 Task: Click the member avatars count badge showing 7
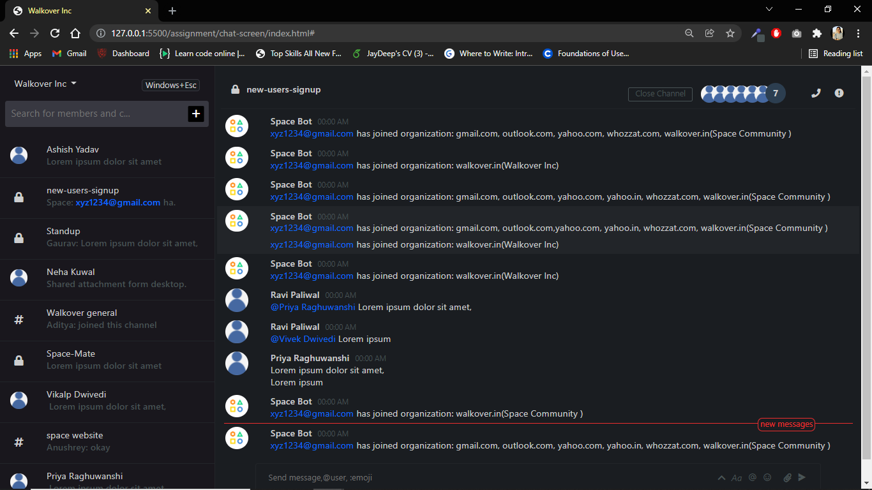[x=776, y=93]
